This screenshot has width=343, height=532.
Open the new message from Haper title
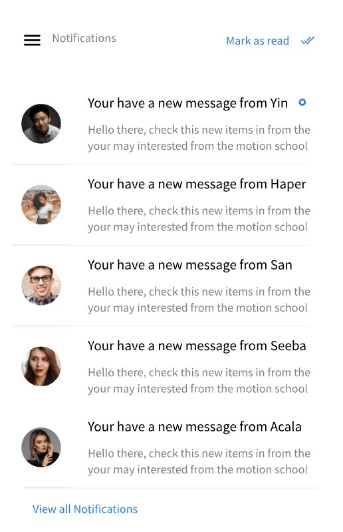pyautogui.click(x=197, y=184)
